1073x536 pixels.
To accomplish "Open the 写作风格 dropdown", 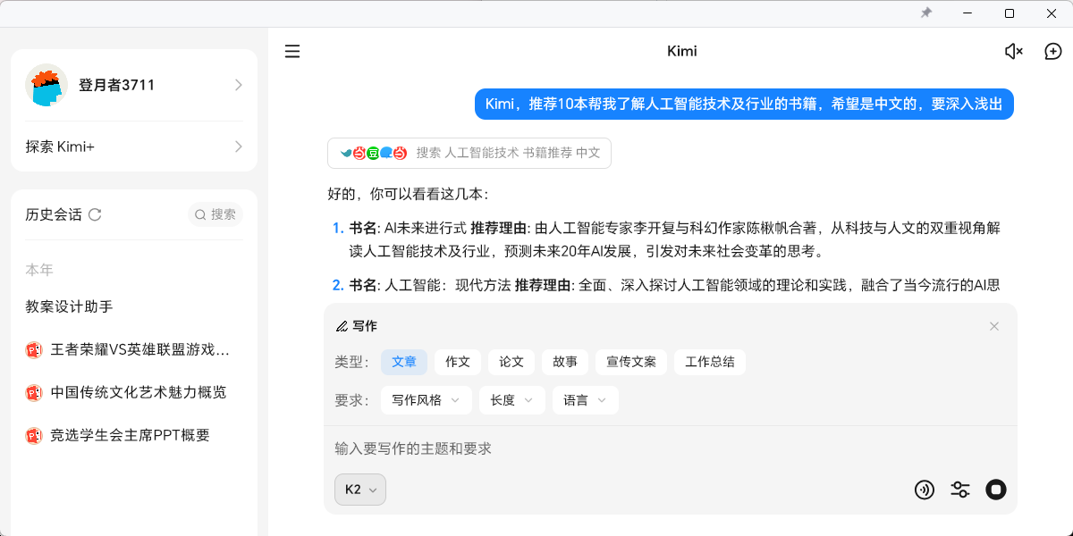I will coord(427,399).
